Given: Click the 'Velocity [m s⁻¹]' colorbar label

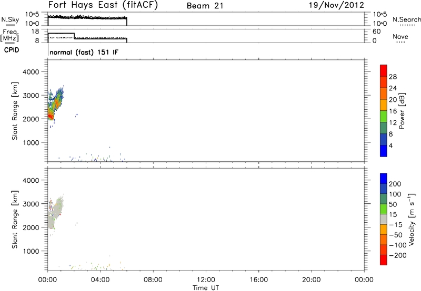Looking at the screenshot, I should [412, 219].
